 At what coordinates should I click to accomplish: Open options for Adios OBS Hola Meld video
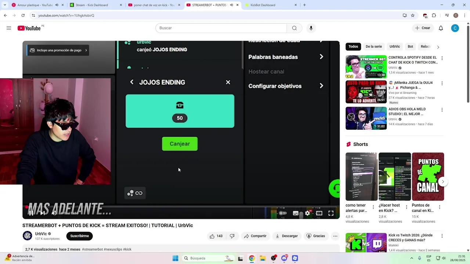[442, 110]
